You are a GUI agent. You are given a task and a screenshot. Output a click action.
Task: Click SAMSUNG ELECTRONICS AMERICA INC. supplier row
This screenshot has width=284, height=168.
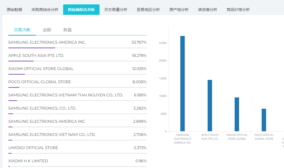[x=47, y=43]
